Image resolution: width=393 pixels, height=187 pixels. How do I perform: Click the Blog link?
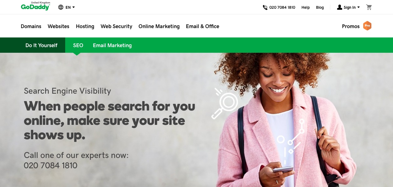(320, 7)
